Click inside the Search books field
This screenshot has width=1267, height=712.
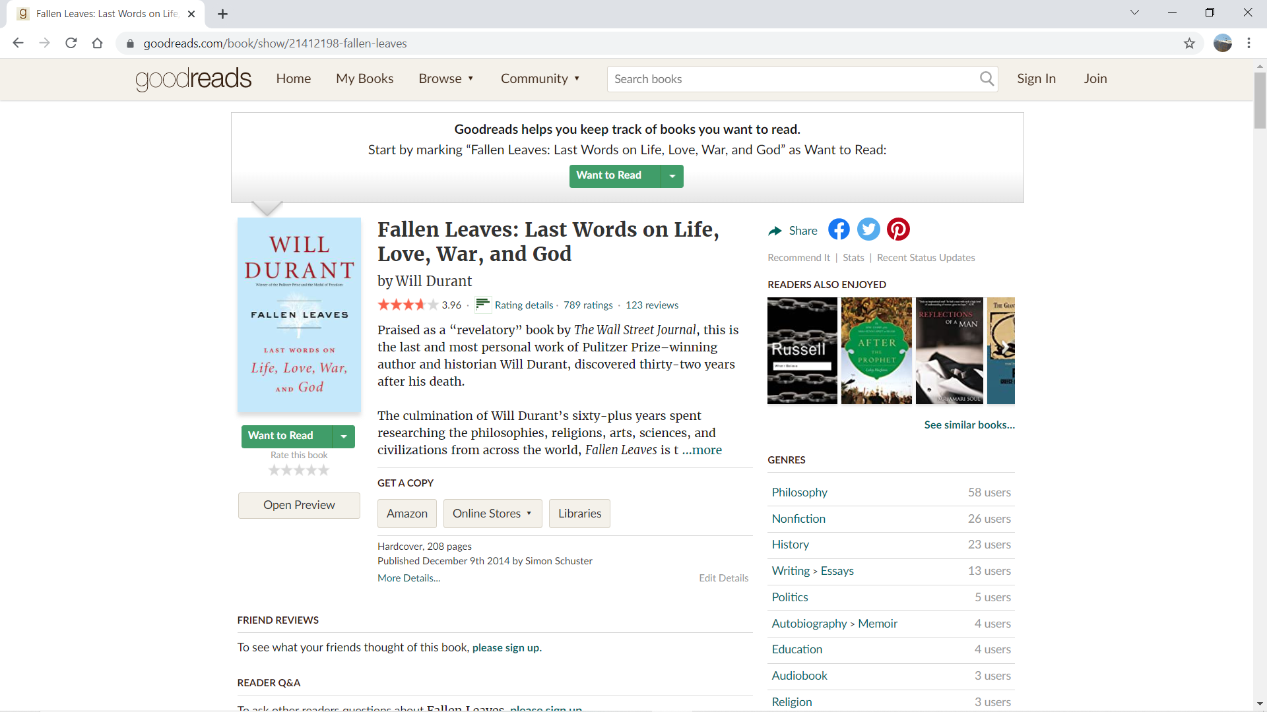pyautogui.click(x=792, y=79)
